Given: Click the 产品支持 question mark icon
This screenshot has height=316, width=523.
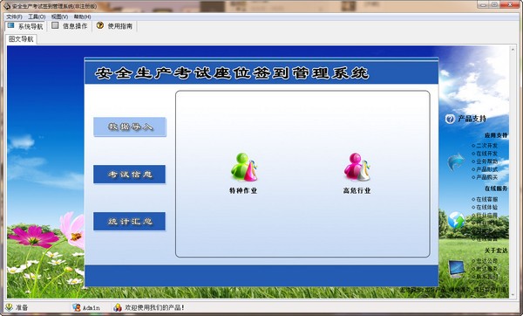Looking at the screenshot, I should click(450, 119).
